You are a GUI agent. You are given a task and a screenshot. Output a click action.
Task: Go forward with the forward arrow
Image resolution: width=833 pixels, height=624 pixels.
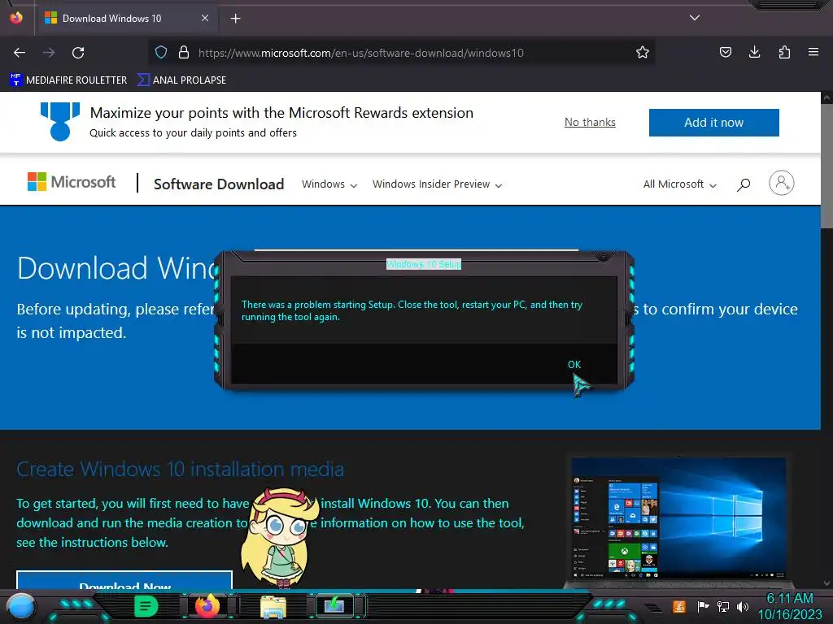click(49, 53)
